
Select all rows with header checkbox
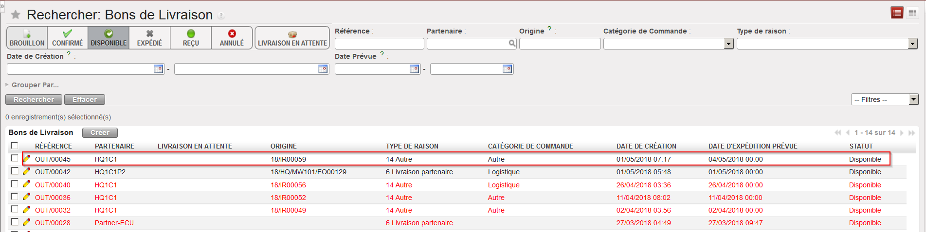15,146
